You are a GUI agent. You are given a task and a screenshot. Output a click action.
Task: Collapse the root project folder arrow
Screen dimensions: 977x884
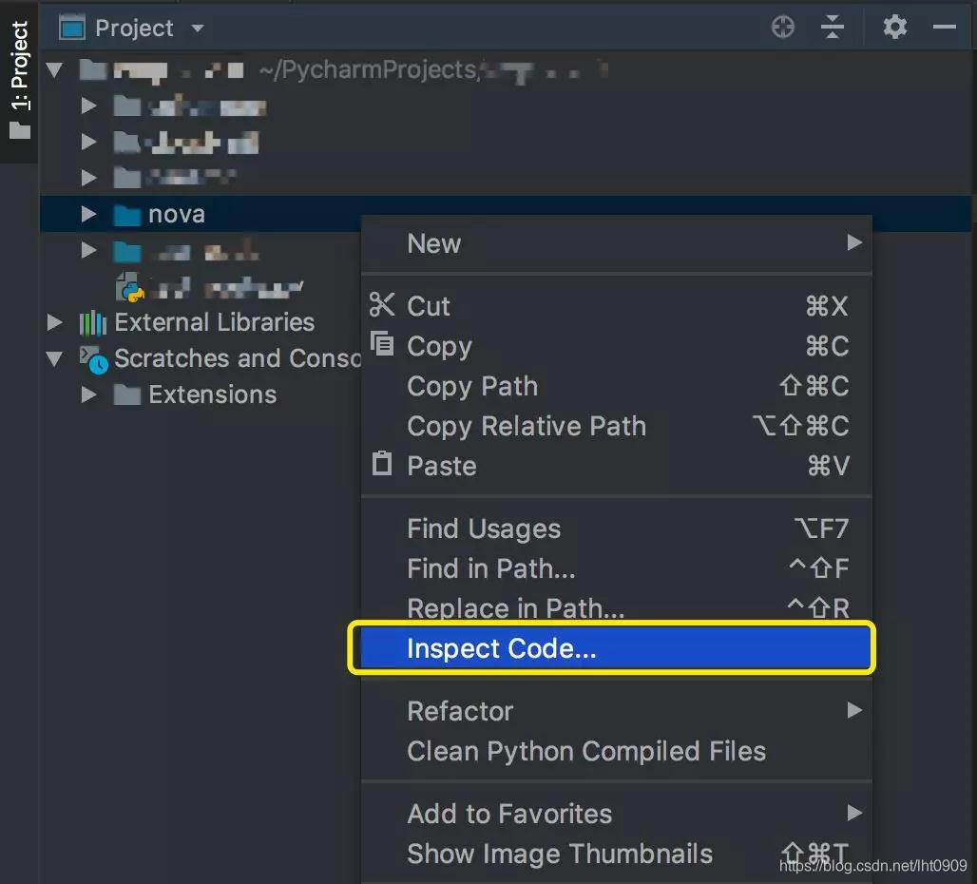pyautogui.click(x=55, y=69)
